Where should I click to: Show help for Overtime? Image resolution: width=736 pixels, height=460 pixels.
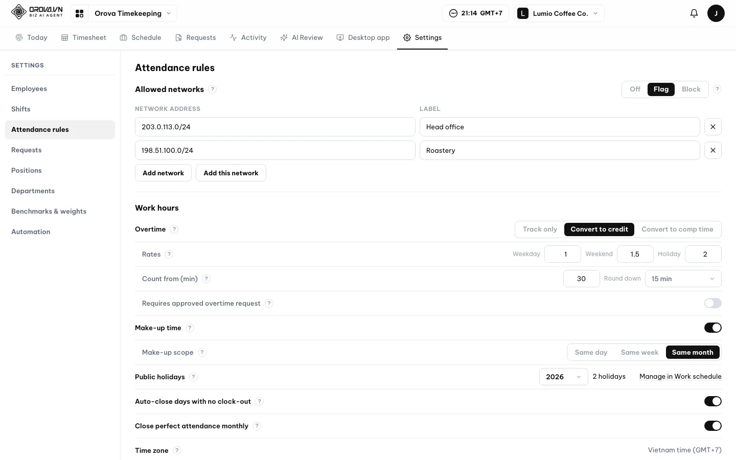[x=174, y=229]
